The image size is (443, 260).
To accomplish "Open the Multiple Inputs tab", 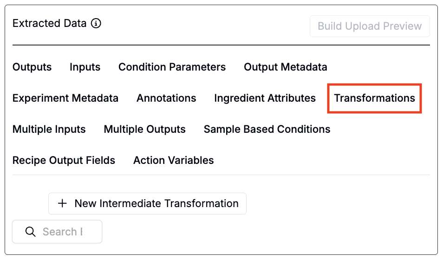I will coord(49,130).
